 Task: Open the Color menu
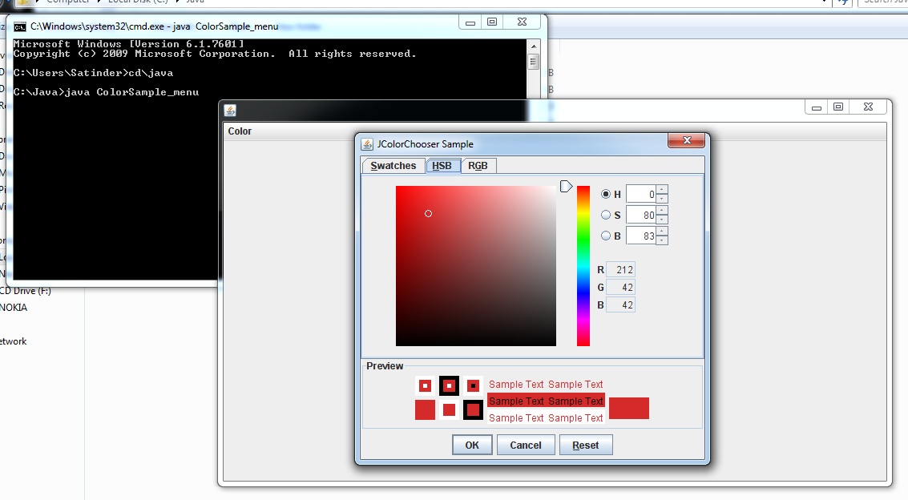240,131
